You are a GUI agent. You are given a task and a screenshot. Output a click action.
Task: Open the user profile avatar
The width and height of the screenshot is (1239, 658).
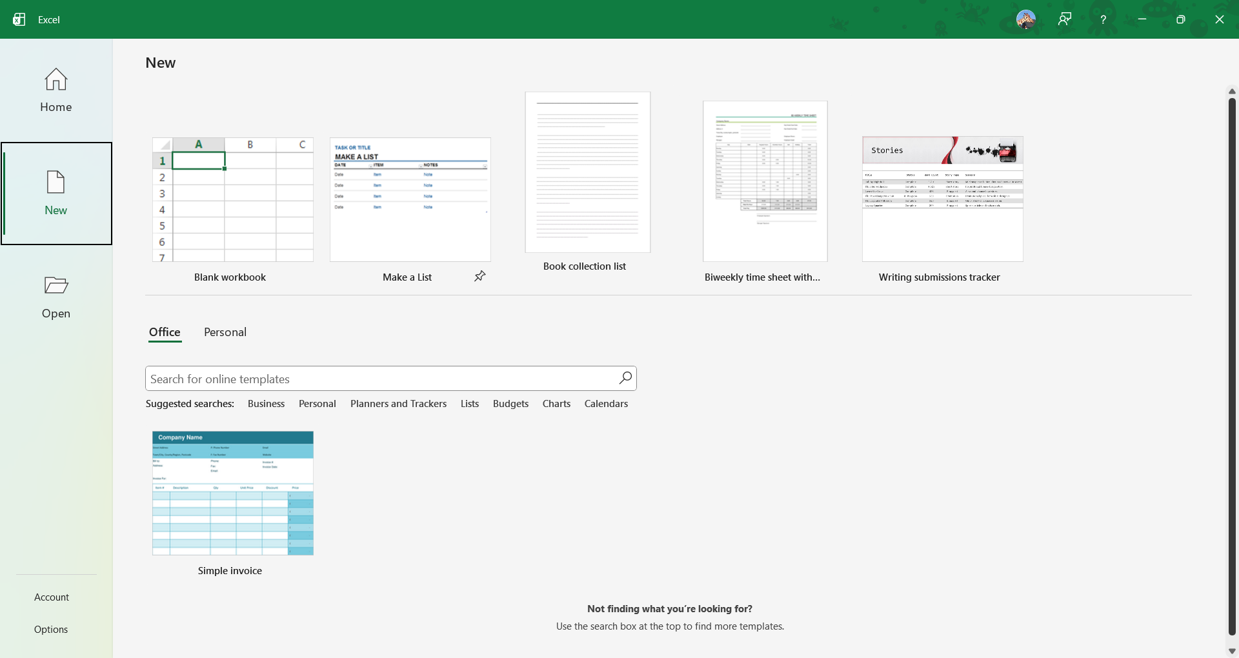pos(1026,19)
